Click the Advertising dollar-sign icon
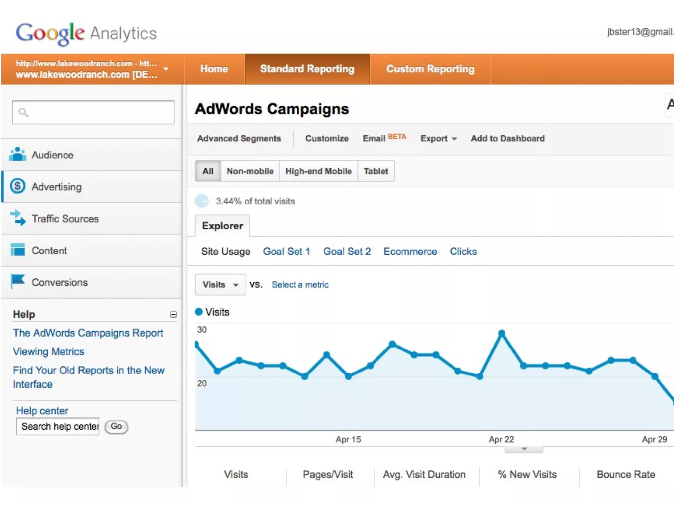Image resolution: width=674 pixels, height=505 pixels. (17, 186)
